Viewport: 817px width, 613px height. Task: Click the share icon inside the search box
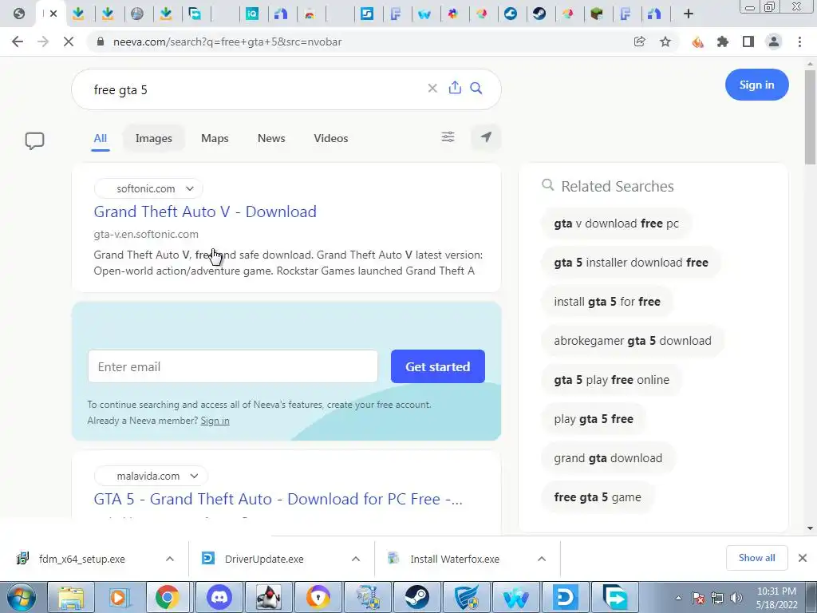point(455,88)
